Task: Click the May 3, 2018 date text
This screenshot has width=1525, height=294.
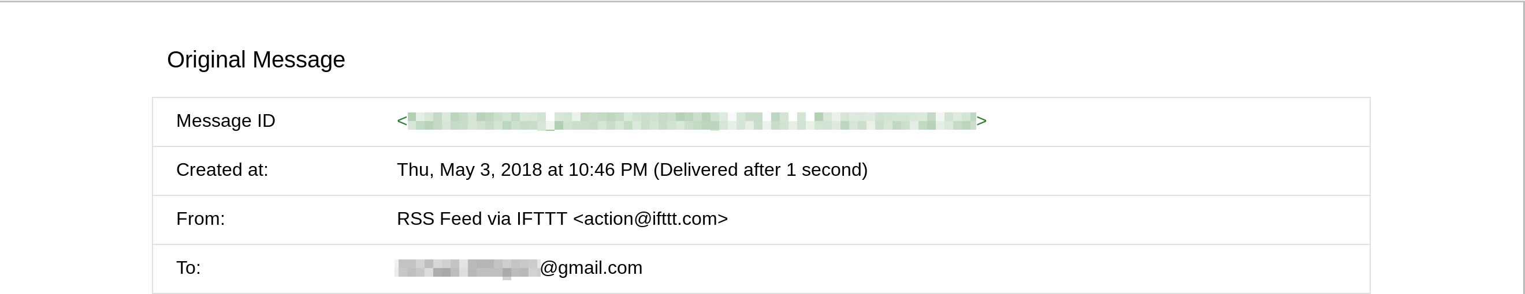Action: (x=491, y=169)
